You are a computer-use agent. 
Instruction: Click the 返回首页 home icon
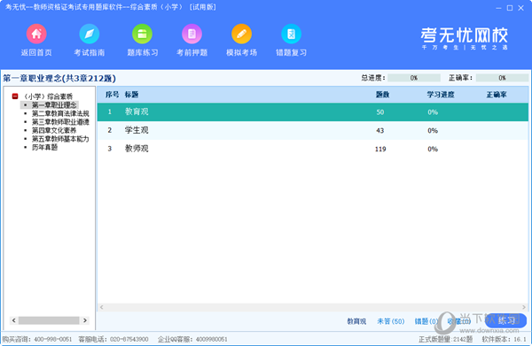click(36, 34)
